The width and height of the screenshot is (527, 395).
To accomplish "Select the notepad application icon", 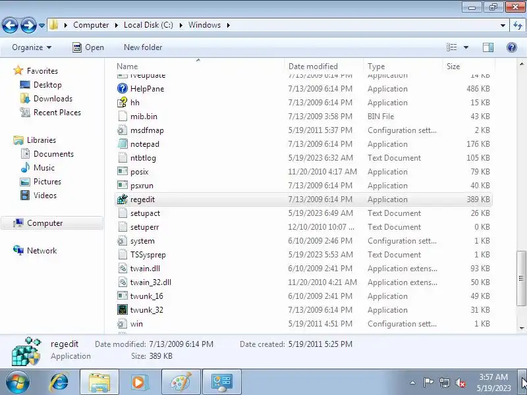I will 123,144.
